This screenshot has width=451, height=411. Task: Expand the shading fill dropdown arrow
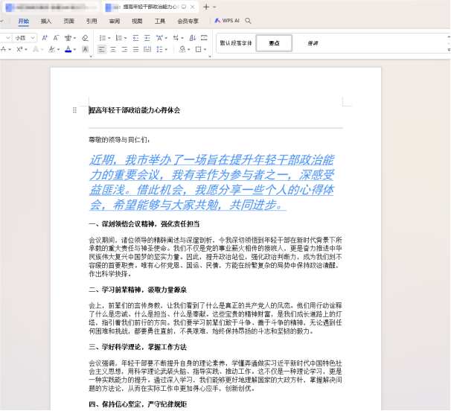189,49
